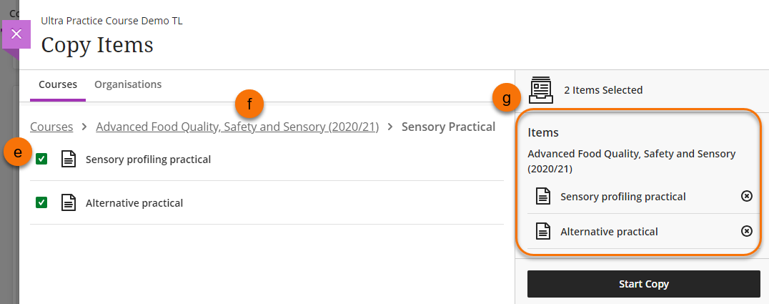This screenshot has height=304, width=769.
Task: Click the selected items tray icon
Action: (541, 89)
